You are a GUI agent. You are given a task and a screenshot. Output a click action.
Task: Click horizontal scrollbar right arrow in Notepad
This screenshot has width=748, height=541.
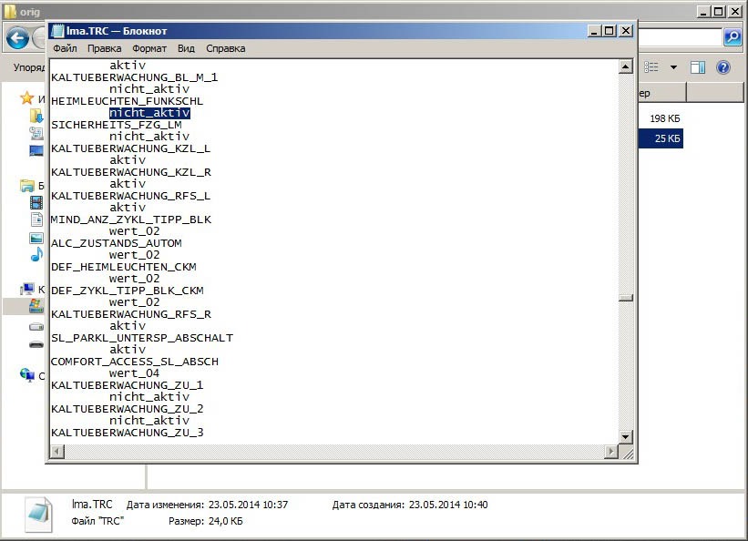(610, 452)
